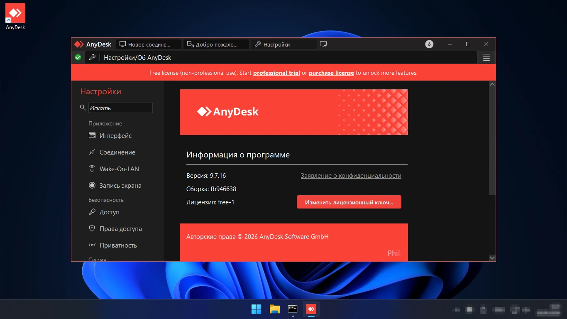Click the scrollbar up arrow

coord(492,84)
